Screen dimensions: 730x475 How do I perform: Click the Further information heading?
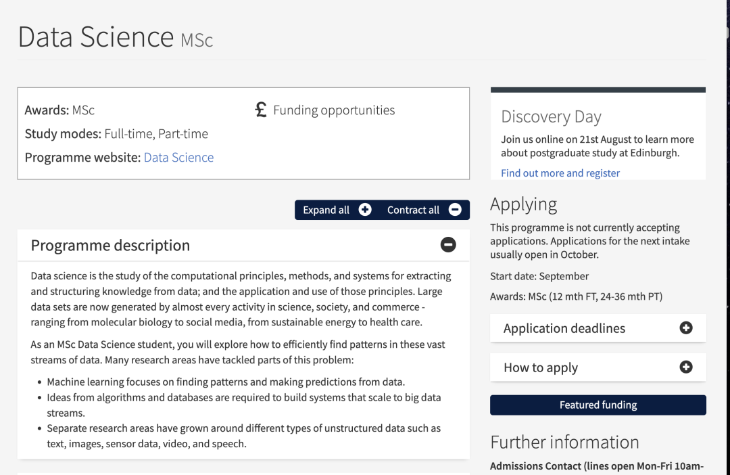point(564,442)
